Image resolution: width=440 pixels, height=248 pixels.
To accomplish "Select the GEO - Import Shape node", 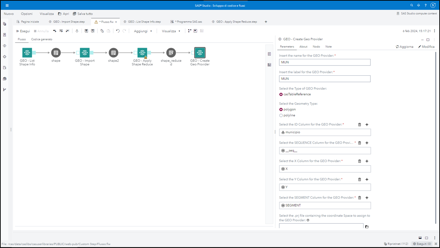I will (x=85, y=53).
